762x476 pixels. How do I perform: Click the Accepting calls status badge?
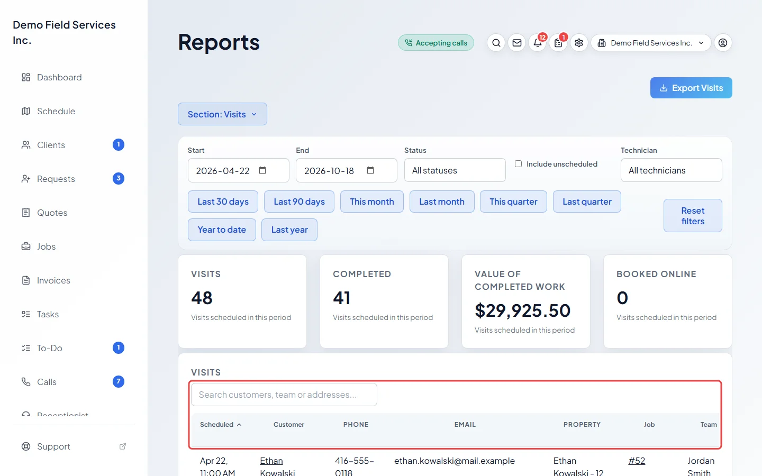pos(436,43)
